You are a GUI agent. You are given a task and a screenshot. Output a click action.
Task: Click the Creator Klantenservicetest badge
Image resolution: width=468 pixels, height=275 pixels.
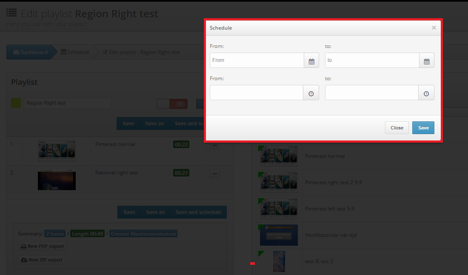pos(143,234)
